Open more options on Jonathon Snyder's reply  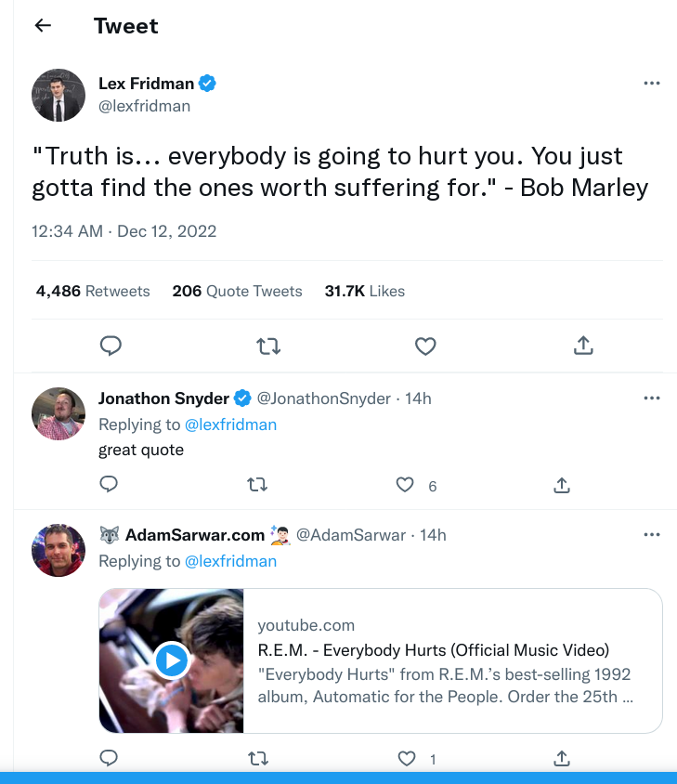tap(652, 398)
